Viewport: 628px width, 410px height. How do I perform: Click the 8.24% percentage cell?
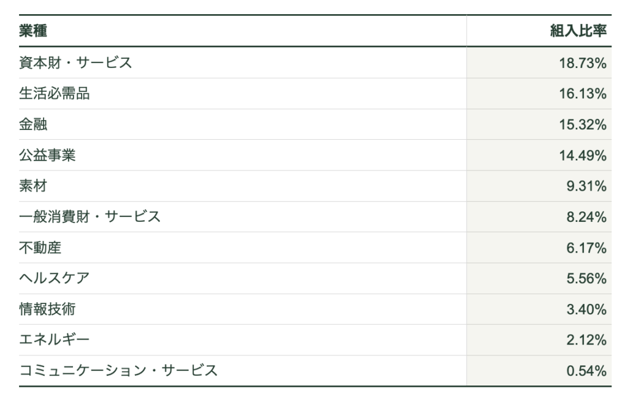[586, 217]
